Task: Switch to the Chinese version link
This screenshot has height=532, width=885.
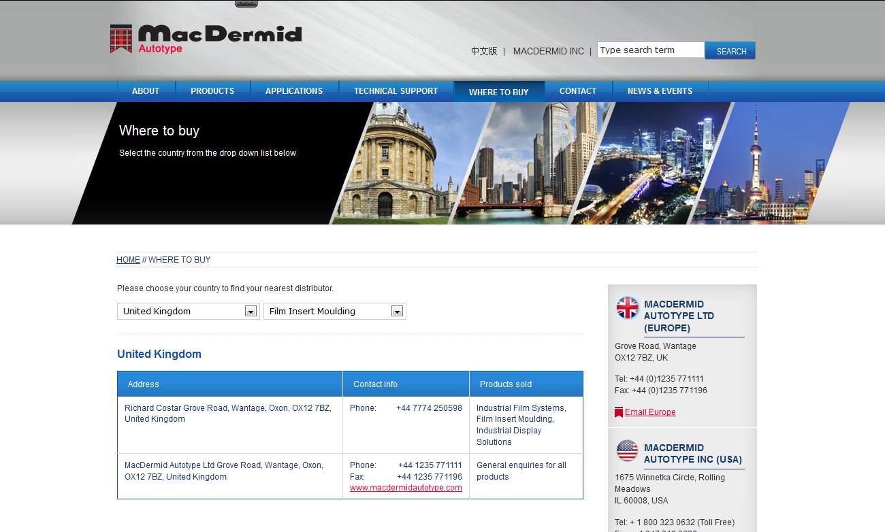Action: pos(484,51)
